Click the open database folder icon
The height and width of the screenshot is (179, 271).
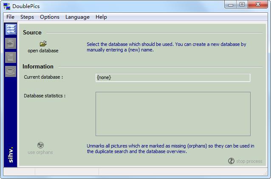[43, 43]
